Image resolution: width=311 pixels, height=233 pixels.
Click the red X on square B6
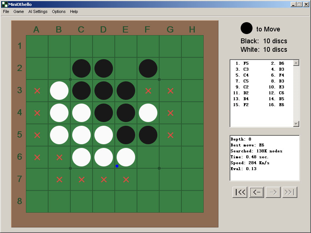[x=59, y=157]
